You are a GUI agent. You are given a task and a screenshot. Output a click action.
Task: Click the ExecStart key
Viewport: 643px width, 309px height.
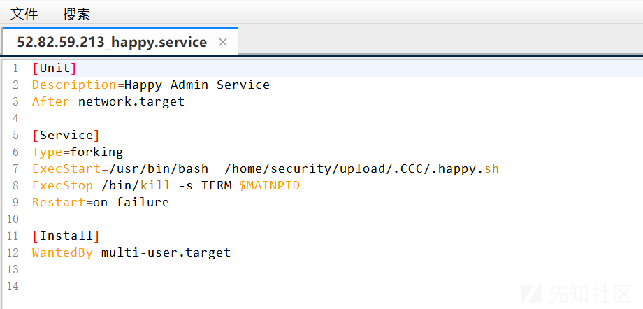tap(66, 168)
